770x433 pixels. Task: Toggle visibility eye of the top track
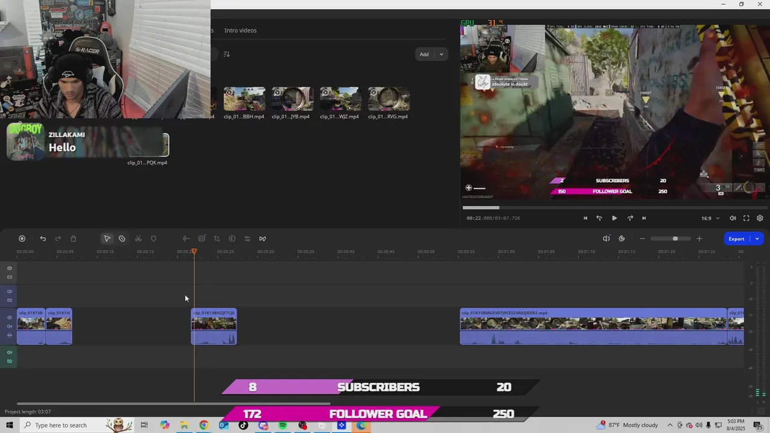[x=10, y=268]
